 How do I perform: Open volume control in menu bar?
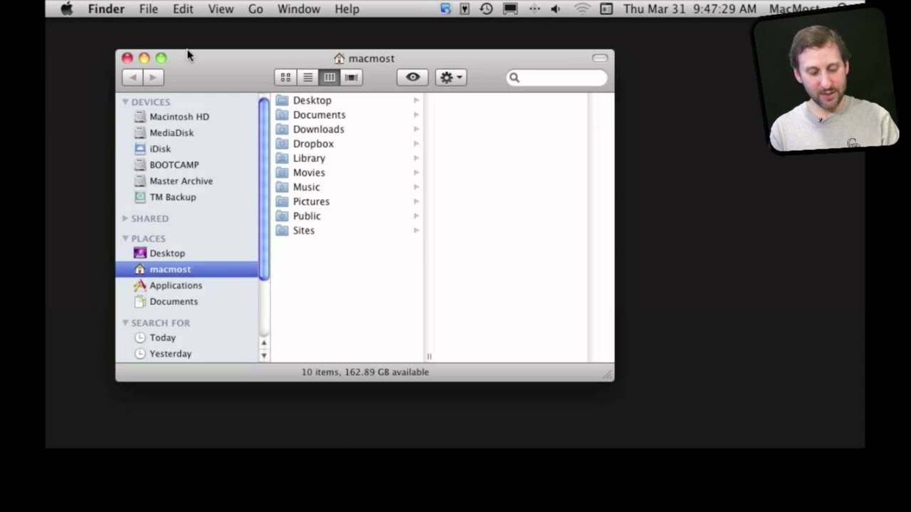(556, 9)
